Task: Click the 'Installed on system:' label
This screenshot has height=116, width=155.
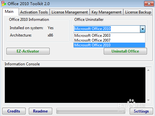Action: coord(27,28)
